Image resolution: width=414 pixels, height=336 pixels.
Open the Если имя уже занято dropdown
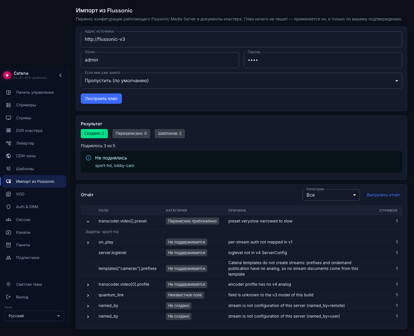(241, 81)
